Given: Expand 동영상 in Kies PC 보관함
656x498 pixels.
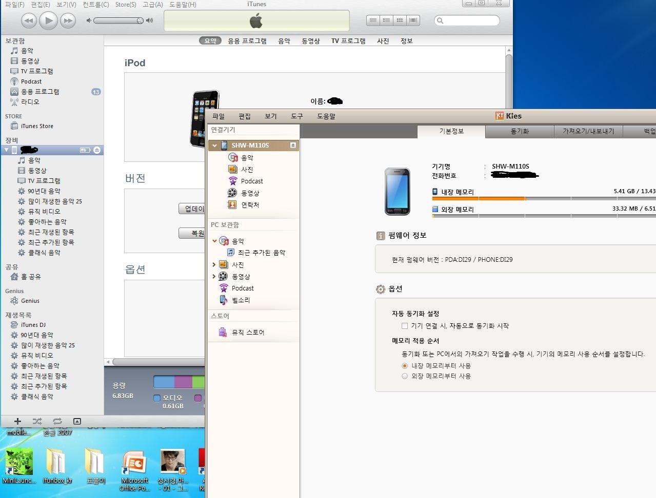Looking at the screenshot, I should (x=214, y=277).
